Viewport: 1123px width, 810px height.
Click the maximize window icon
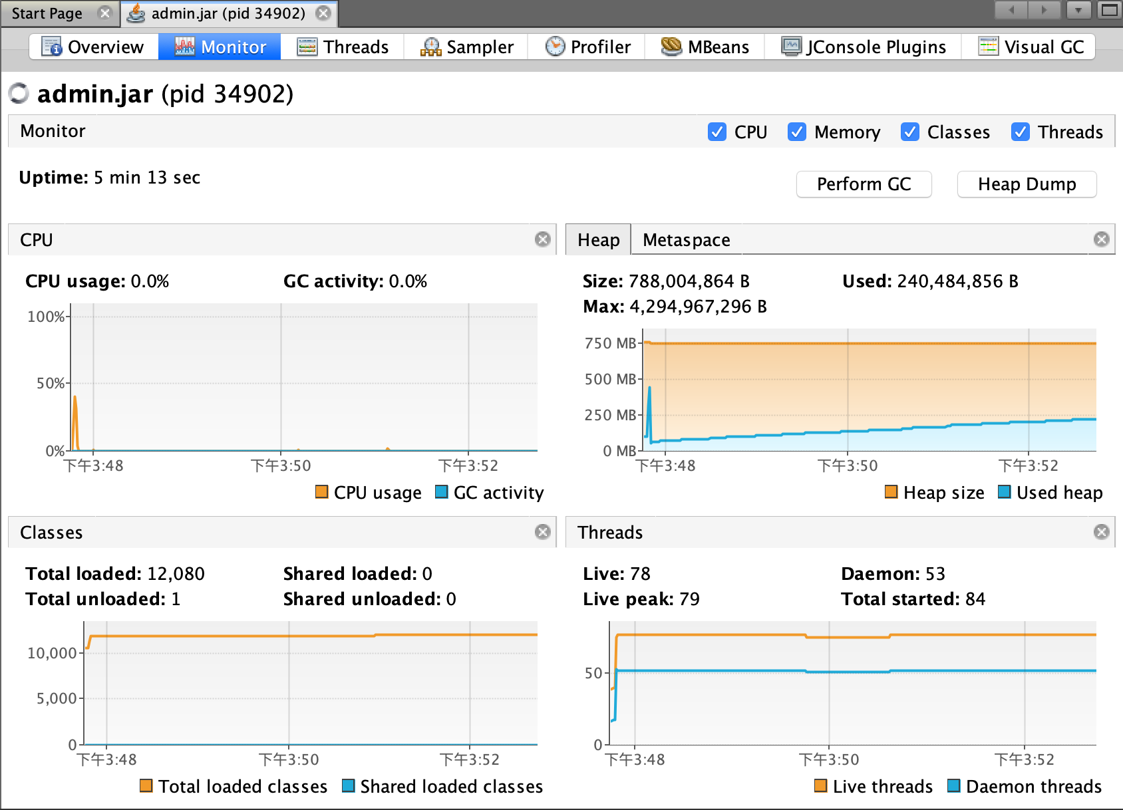(1109, 10)
